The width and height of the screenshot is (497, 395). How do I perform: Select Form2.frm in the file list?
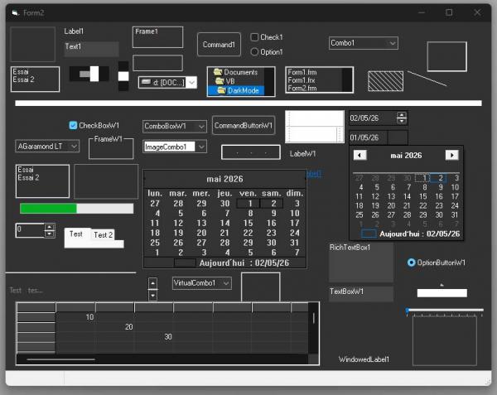(302, 88)
